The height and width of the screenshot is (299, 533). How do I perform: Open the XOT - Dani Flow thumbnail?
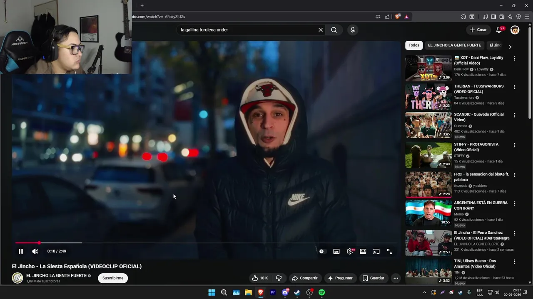pyautogui.click(x=428, y=68)
